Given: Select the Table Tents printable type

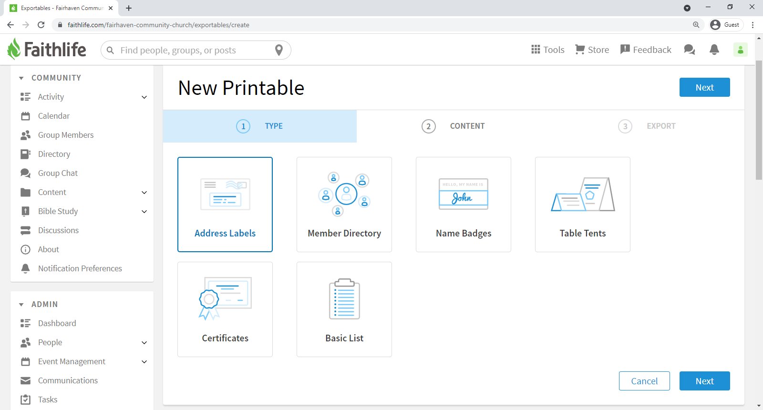Looking at the screenshot, I should pyautogui.click(x=583, y=205).
